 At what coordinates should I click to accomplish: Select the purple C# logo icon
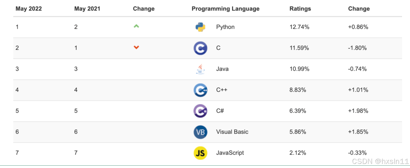[x=200, y=111]
